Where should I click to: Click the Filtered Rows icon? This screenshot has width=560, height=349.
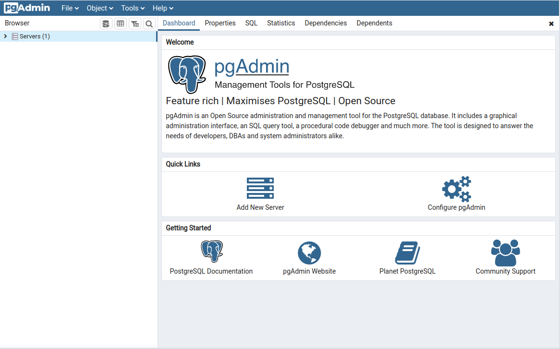[135, 24]
